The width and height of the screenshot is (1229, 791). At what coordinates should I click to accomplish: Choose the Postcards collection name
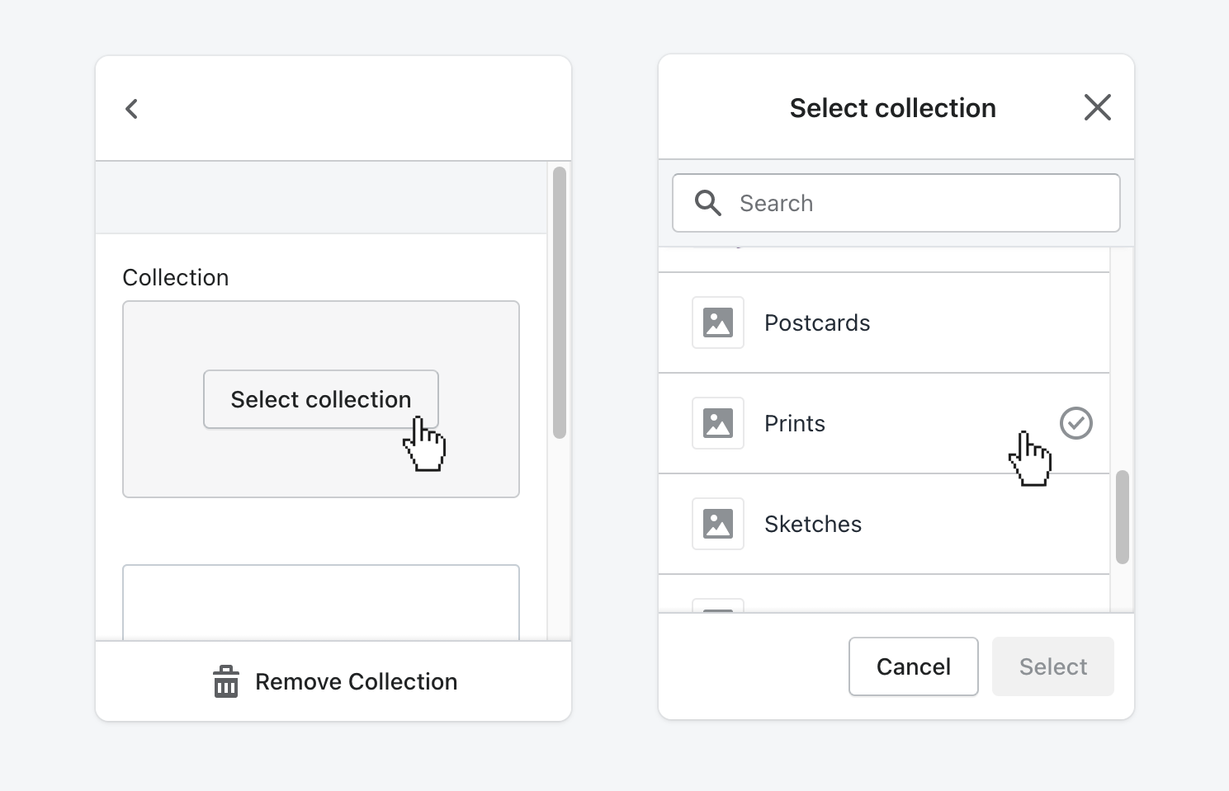pyautogui.click(x=817, y=323)
